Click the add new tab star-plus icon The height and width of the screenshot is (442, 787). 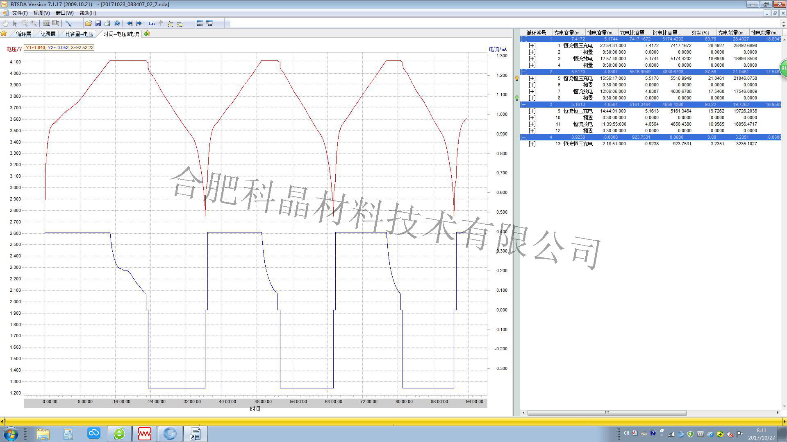147,34
